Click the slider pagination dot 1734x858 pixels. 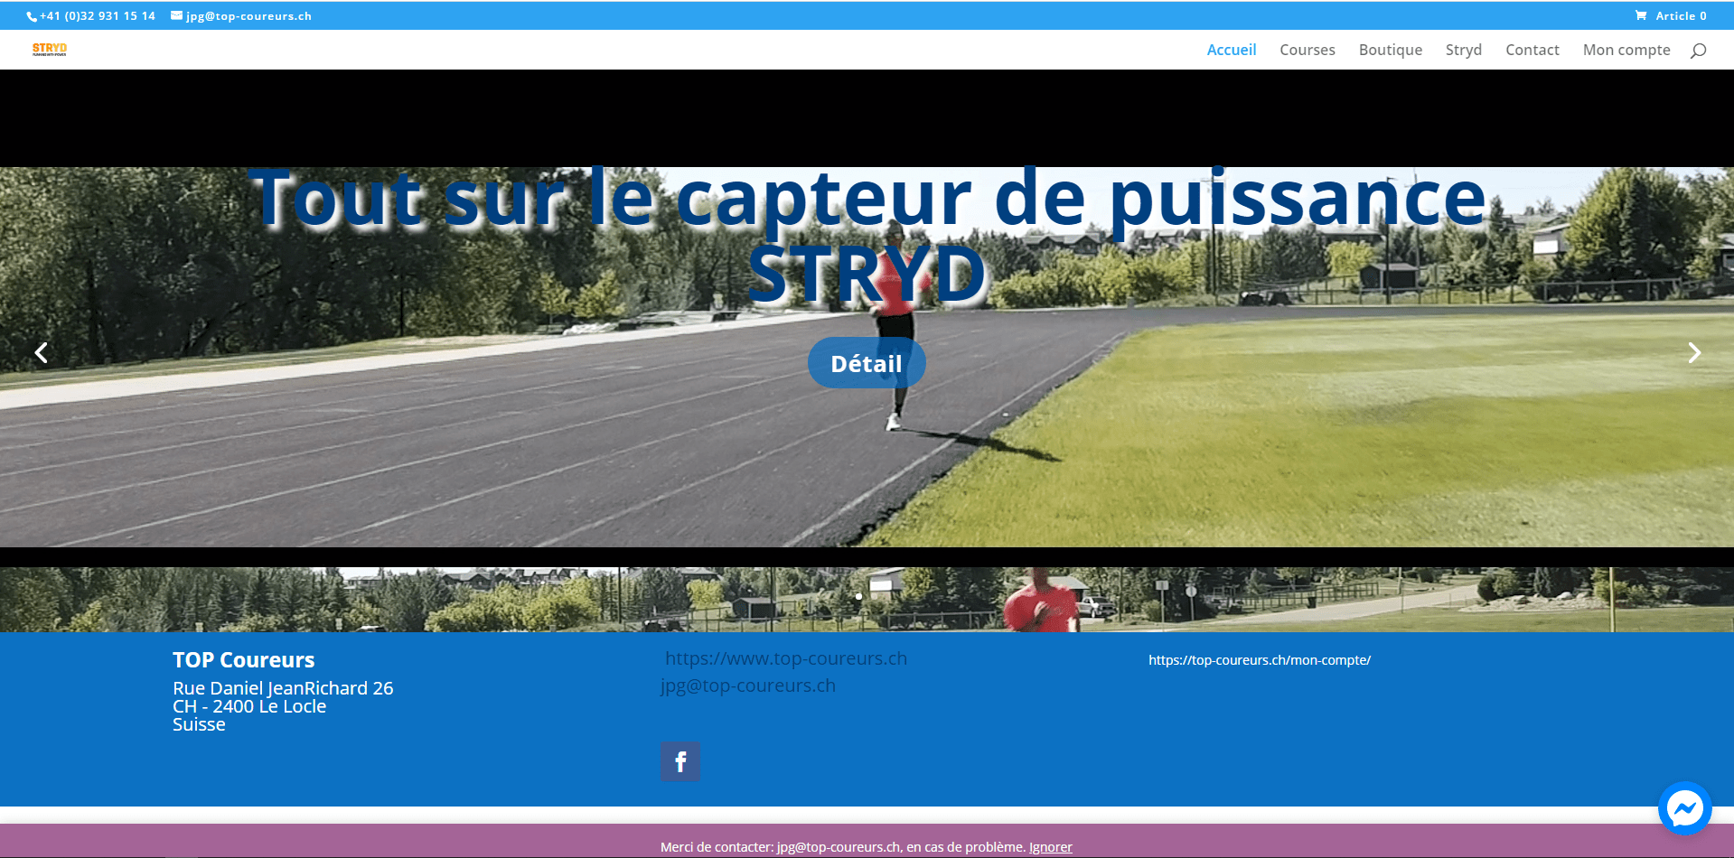pyautogui.click(x=858, y=596)
